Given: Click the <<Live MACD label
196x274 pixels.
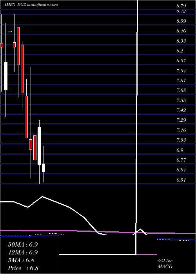Looking at the screenshot, I should [x=165, y=264].
